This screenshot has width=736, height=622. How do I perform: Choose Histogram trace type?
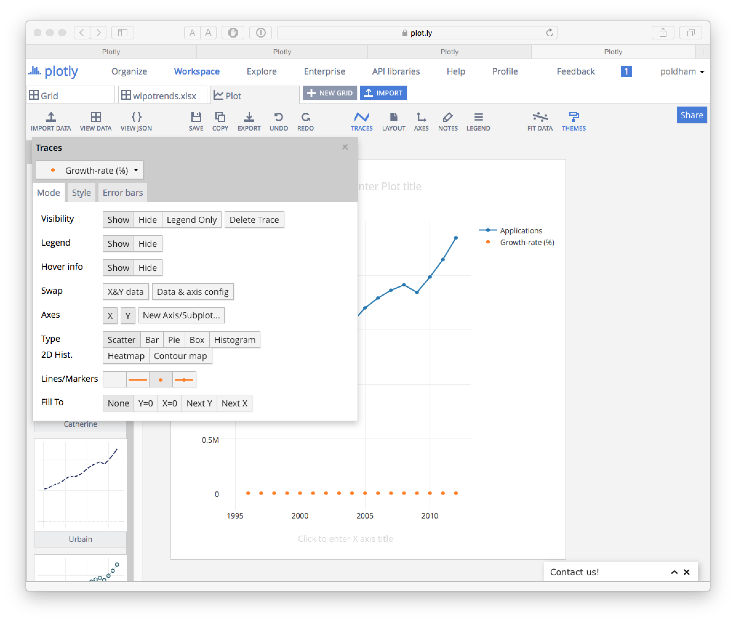[x=235, y=340]
